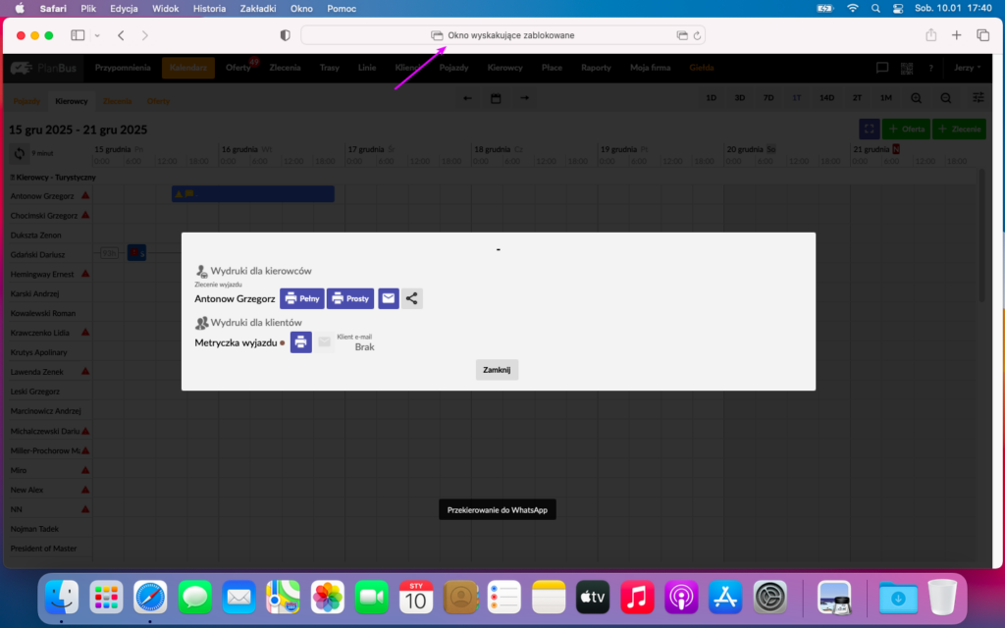The image size is (1005, 628).
Task: Open a new Safari tab with plus icon
Action: (x=957, y=35)
